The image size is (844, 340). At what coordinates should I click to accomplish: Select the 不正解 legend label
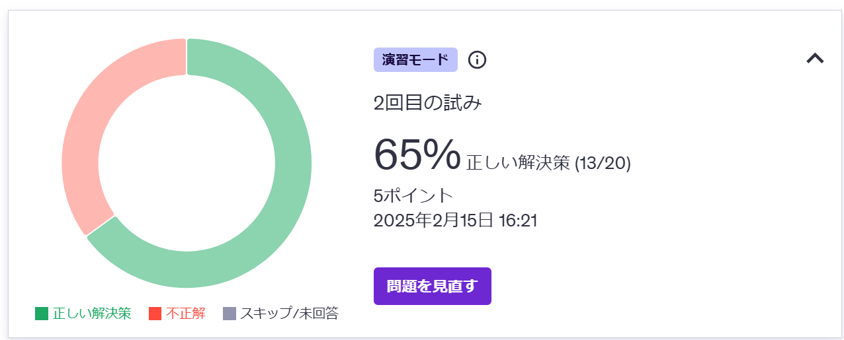186,314
